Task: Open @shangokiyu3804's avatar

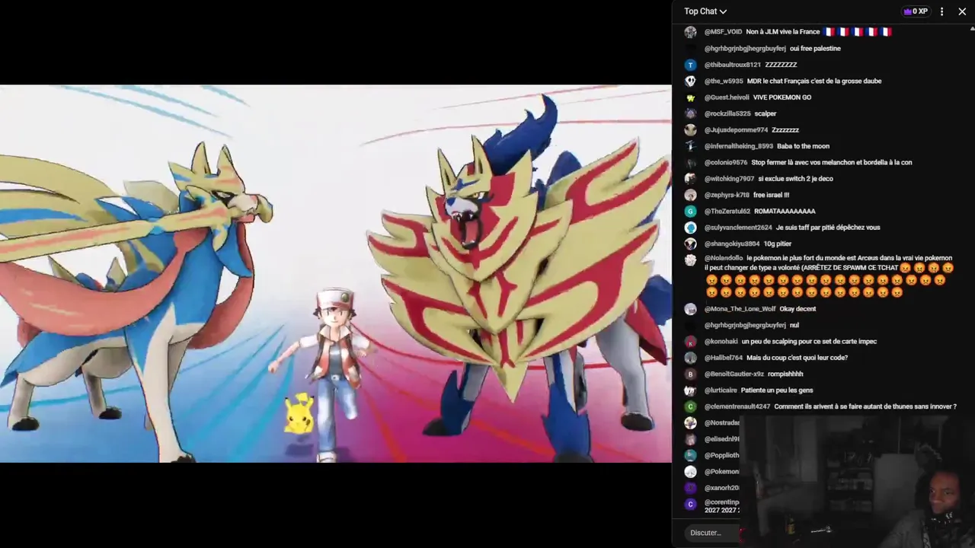Action: point(690,244)
